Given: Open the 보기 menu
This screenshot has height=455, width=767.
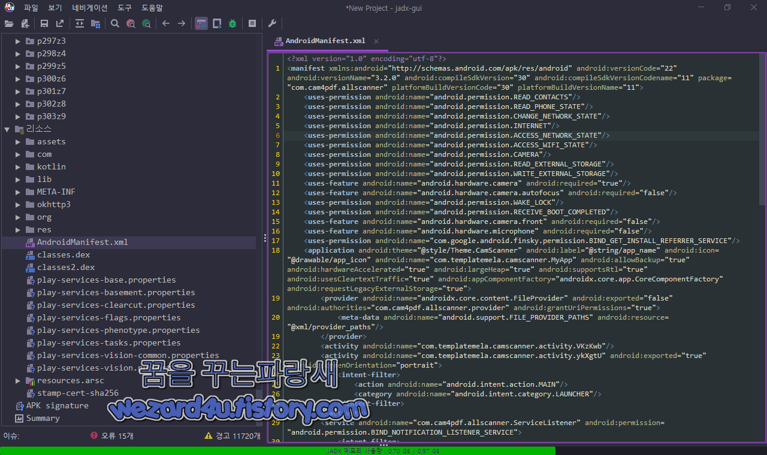Looking at the screenshot, I should click(55, 8).
